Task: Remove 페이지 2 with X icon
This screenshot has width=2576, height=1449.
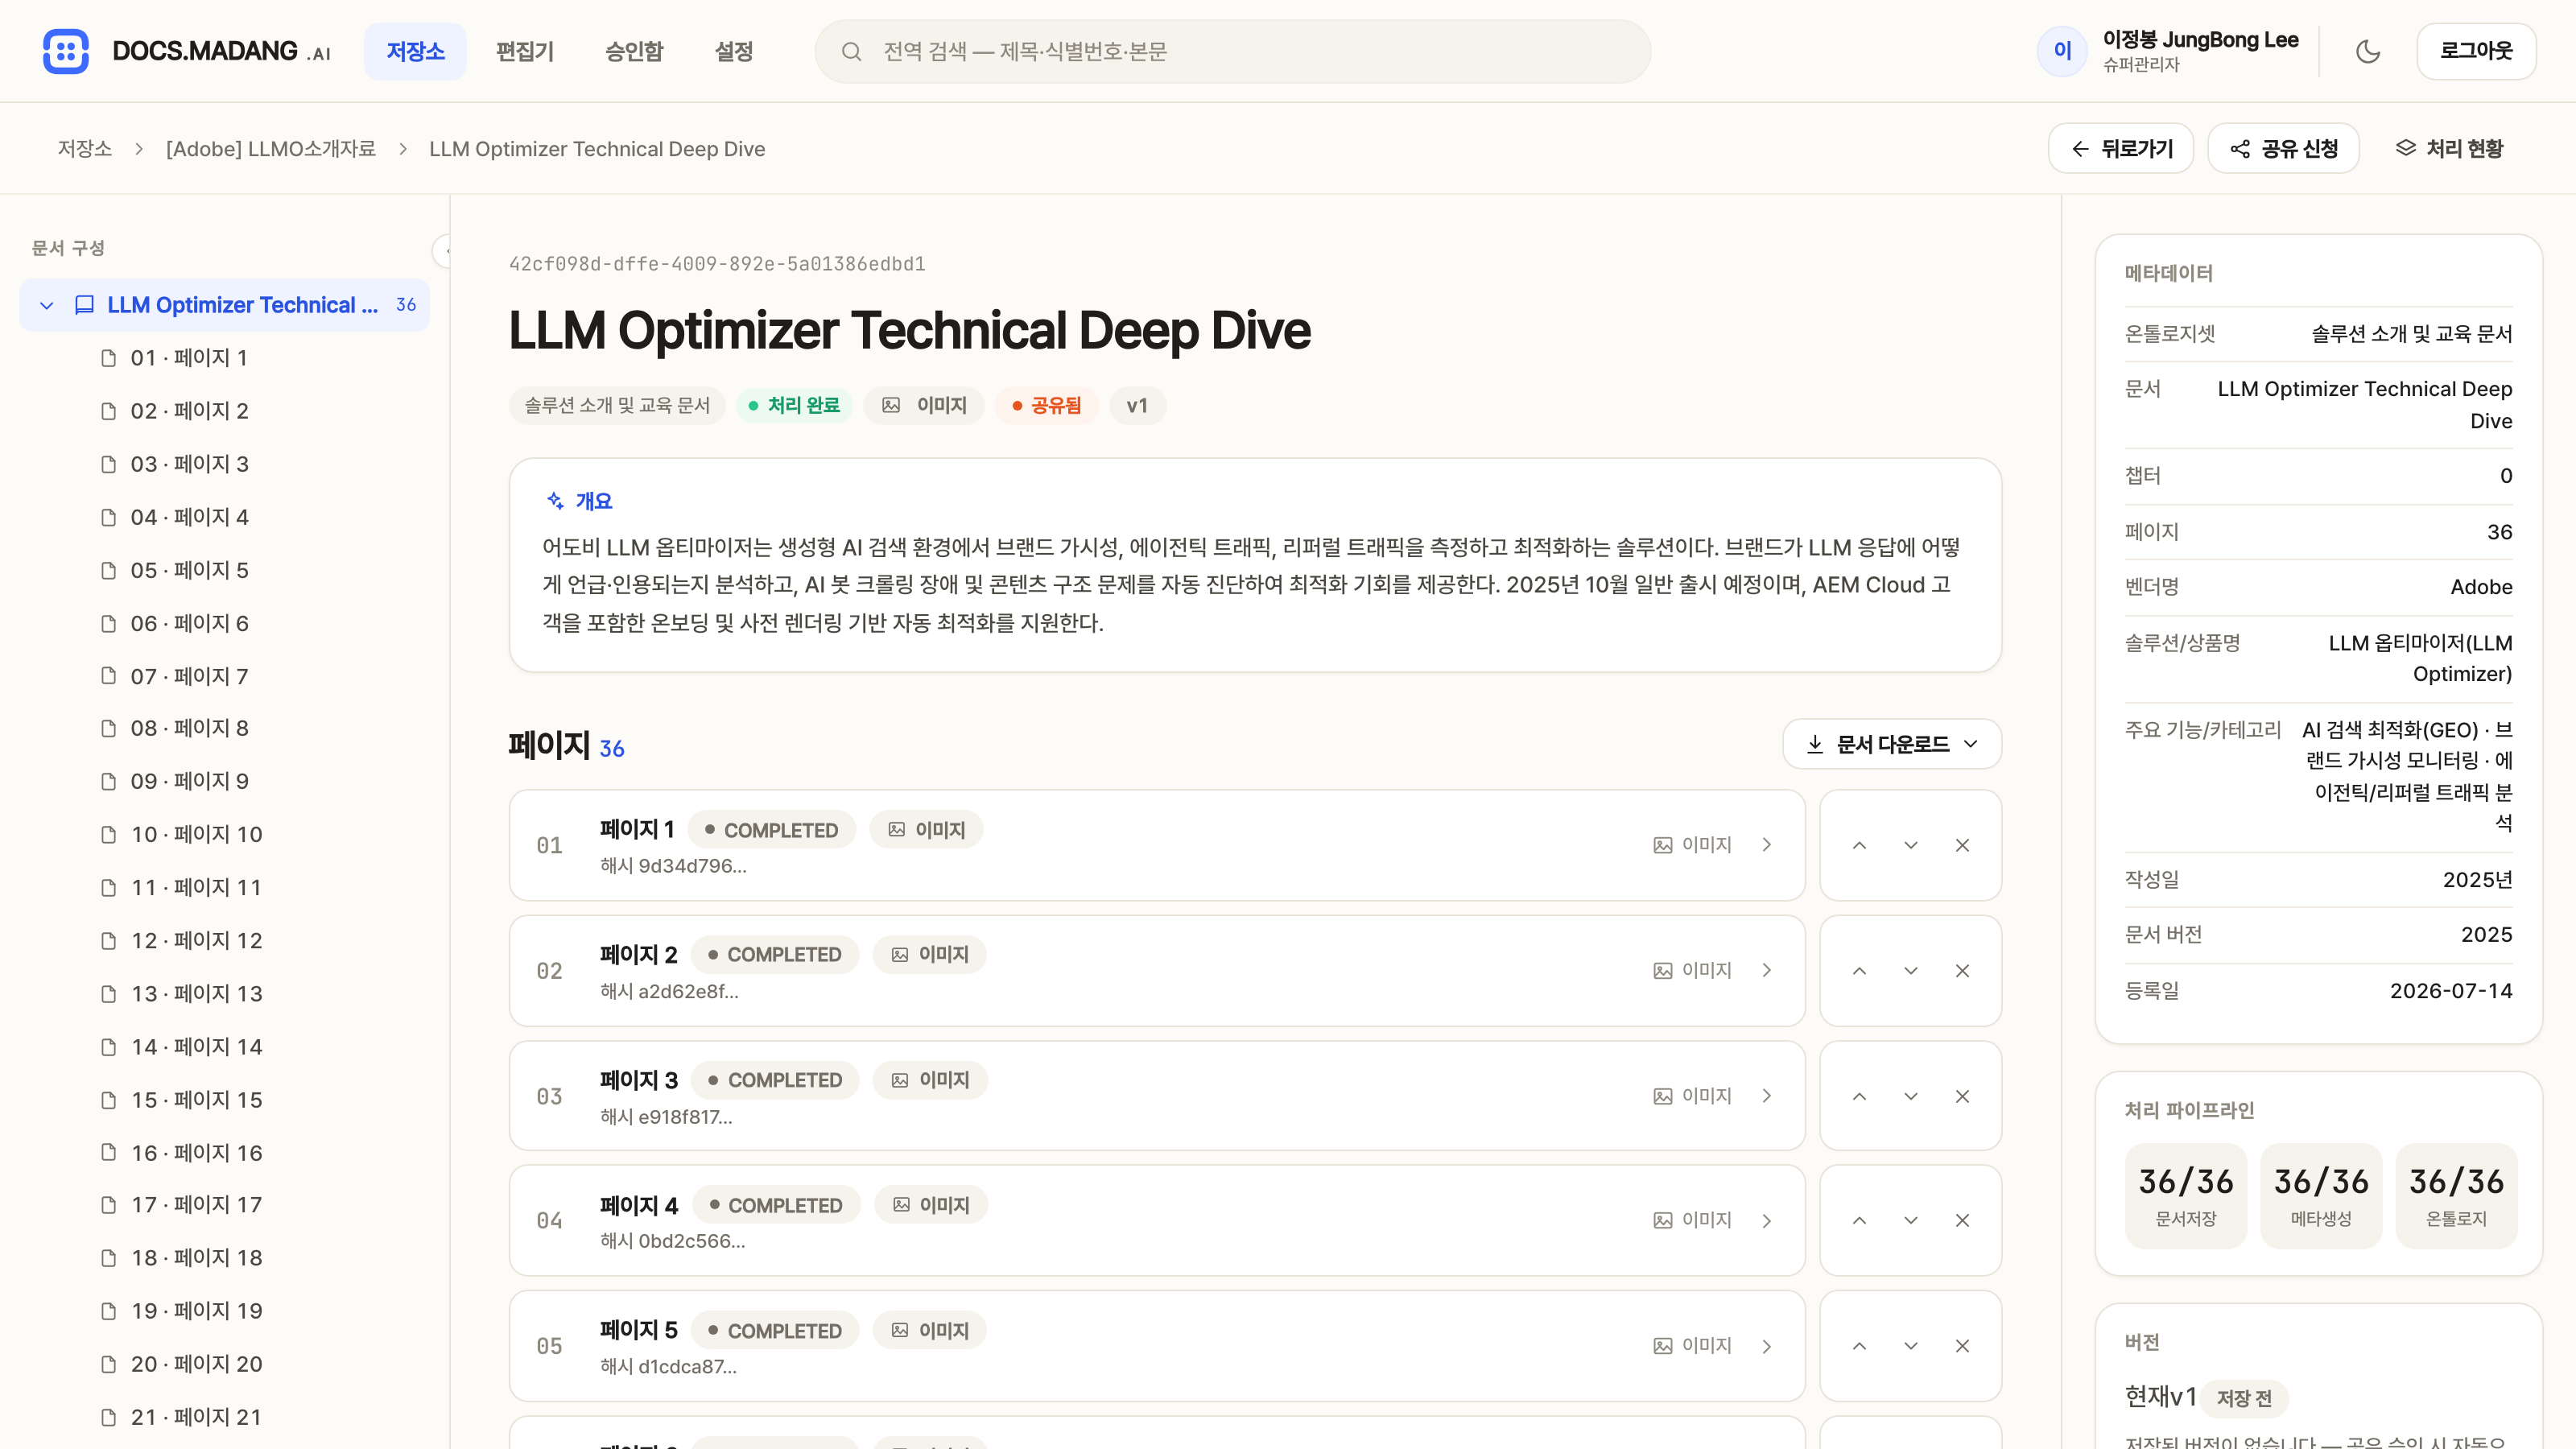Action: coord(1962,970)
